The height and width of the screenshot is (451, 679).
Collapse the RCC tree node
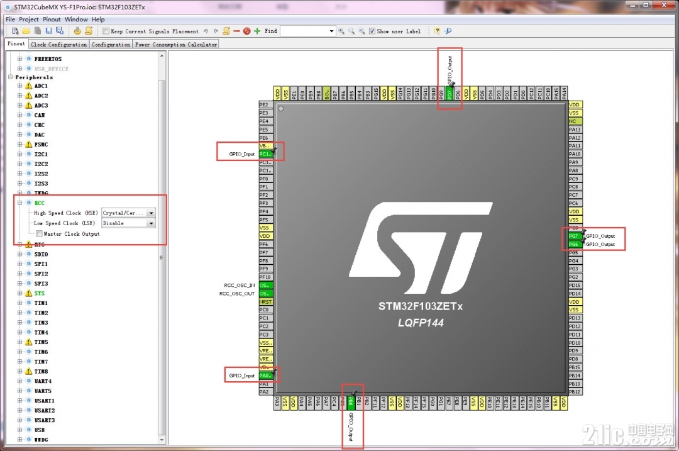[x=19, y=203]
